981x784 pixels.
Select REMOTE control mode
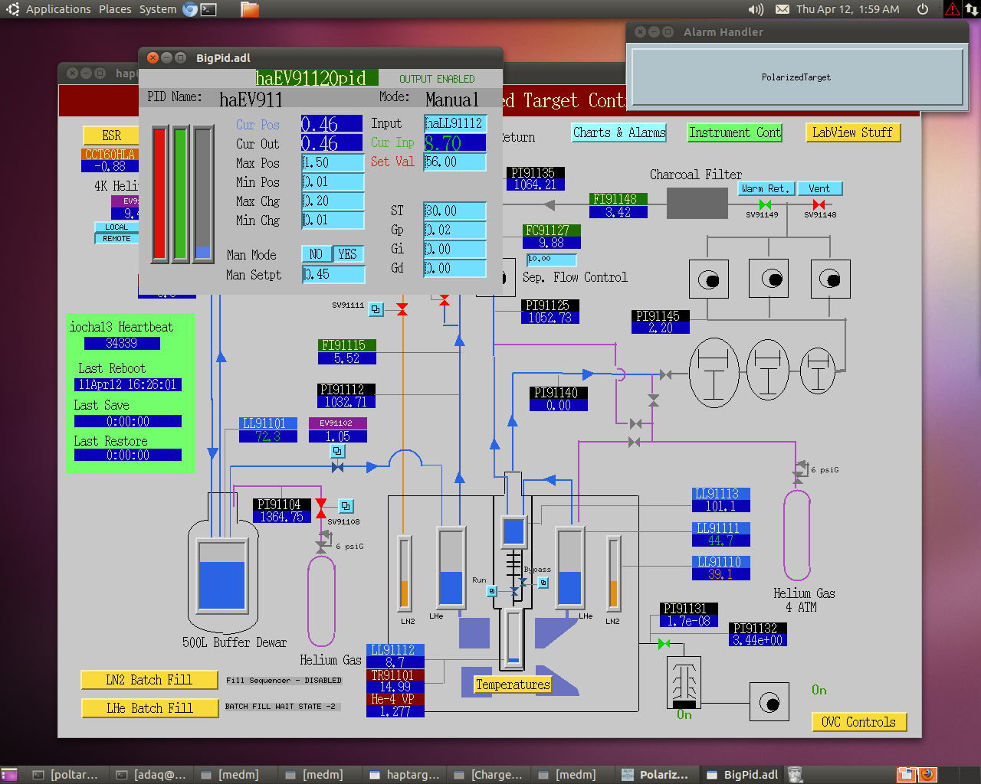click(x=116, y=239)
